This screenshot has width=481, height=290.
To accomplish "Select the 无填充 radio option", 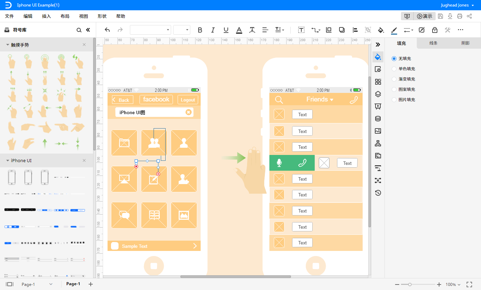I will point(394,59).
